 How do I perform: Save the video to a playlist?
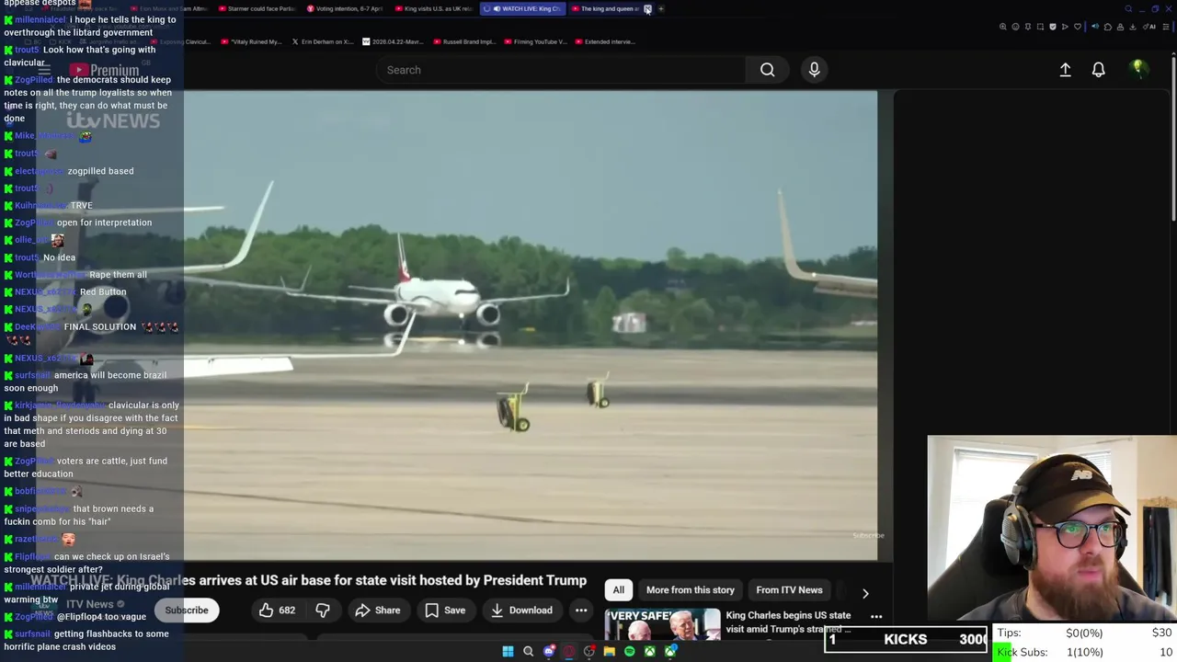(x=445, y=610)
